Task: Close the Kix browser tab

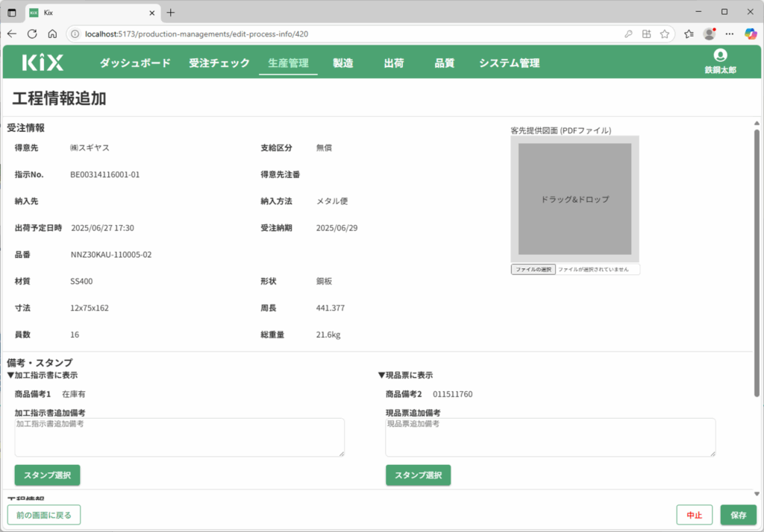Action: pos(152,13)
